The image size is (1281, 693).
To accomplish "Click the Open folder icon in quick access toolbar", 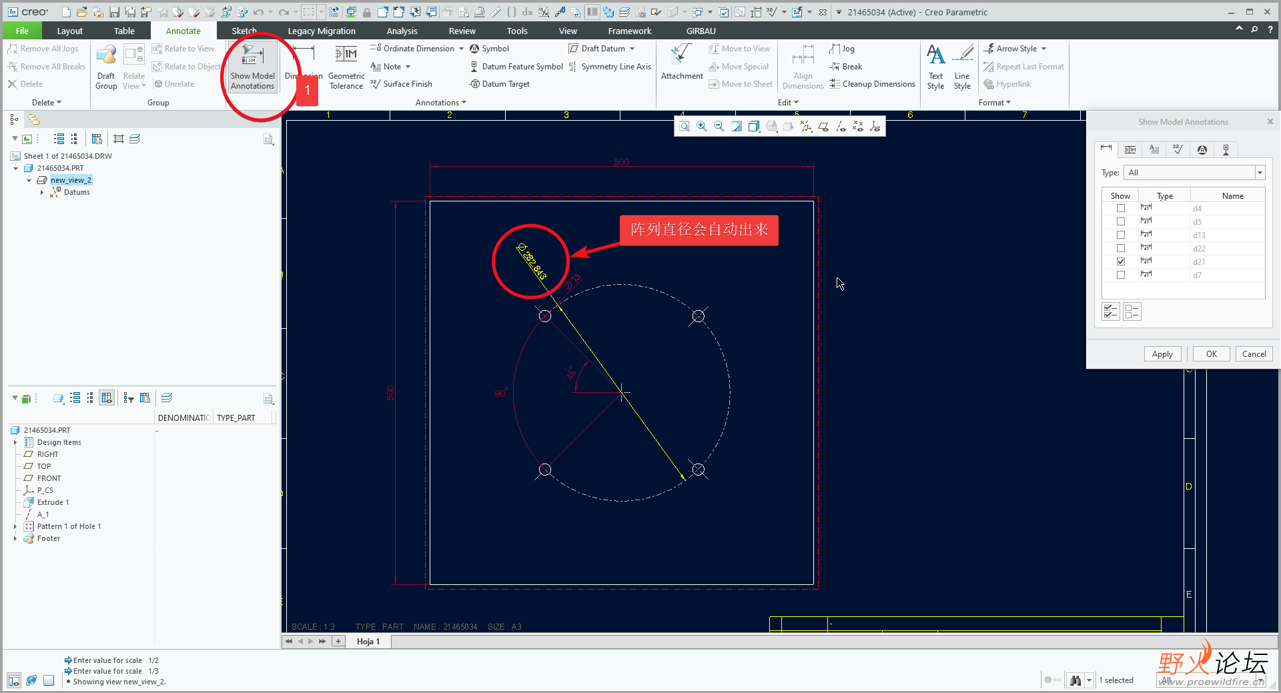I will pos(81,12).
